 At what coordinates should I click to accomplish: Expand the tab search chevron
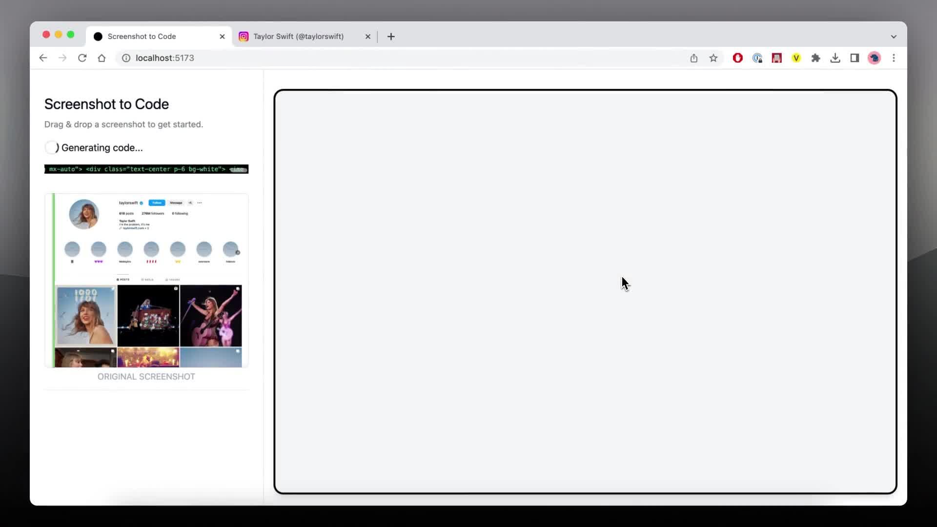click(894, 36)
